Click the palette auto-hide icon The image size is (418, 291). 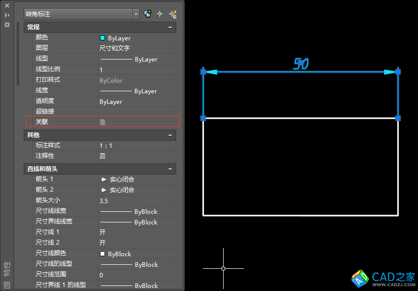click(7, 15)
